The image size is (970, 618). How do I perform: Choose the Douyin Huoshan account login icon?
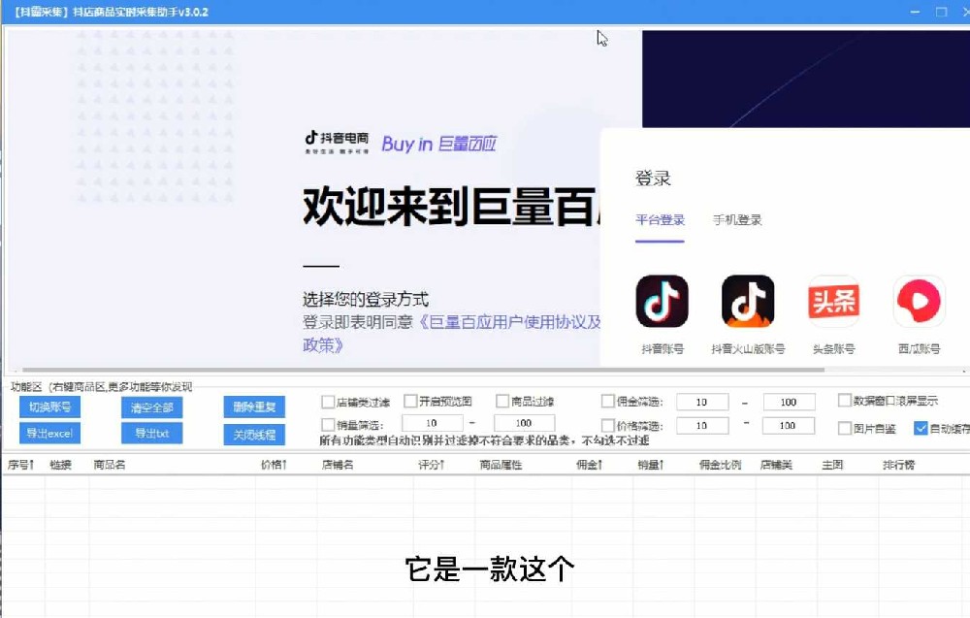coord(748,302)
